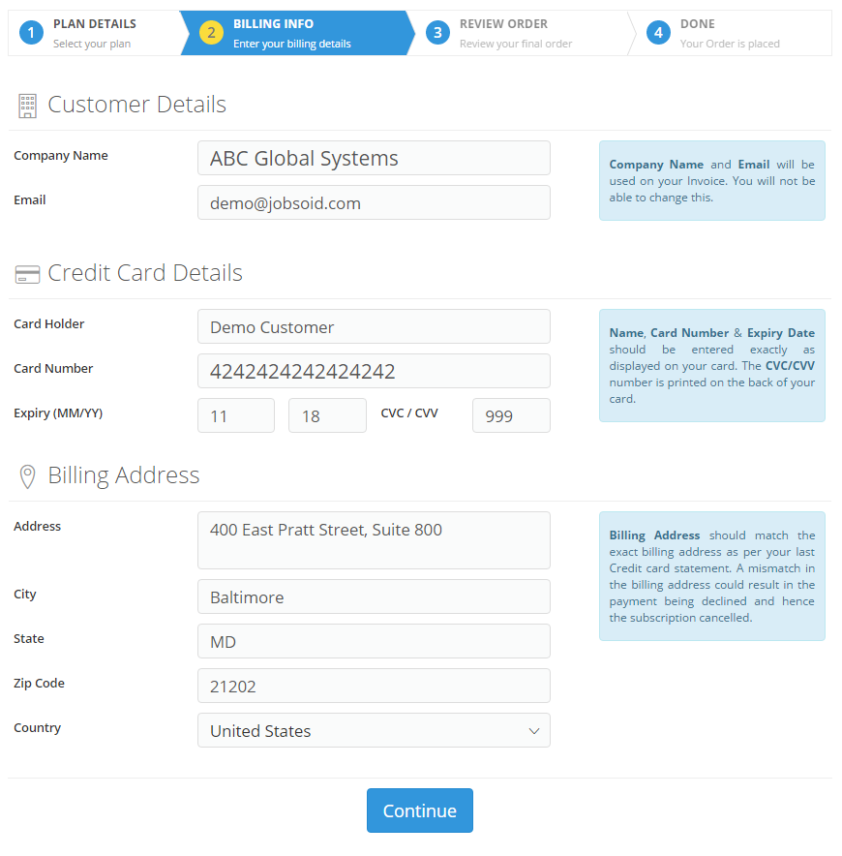Click the location pin icon beside Billing Address

(x=27, y=476)
